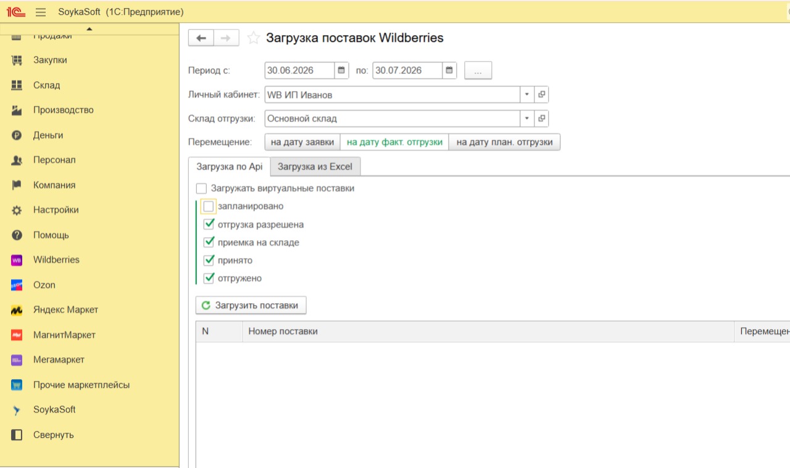Click the Личный кабинет field with WB ИП Иванов
This screenshot has height=468, width=790.
tap(393, 94)
